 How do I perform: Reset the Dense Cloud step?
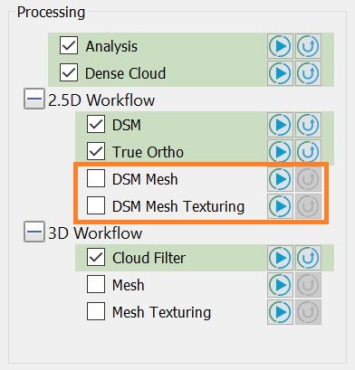pyautogui.click(x=308, y=73)
